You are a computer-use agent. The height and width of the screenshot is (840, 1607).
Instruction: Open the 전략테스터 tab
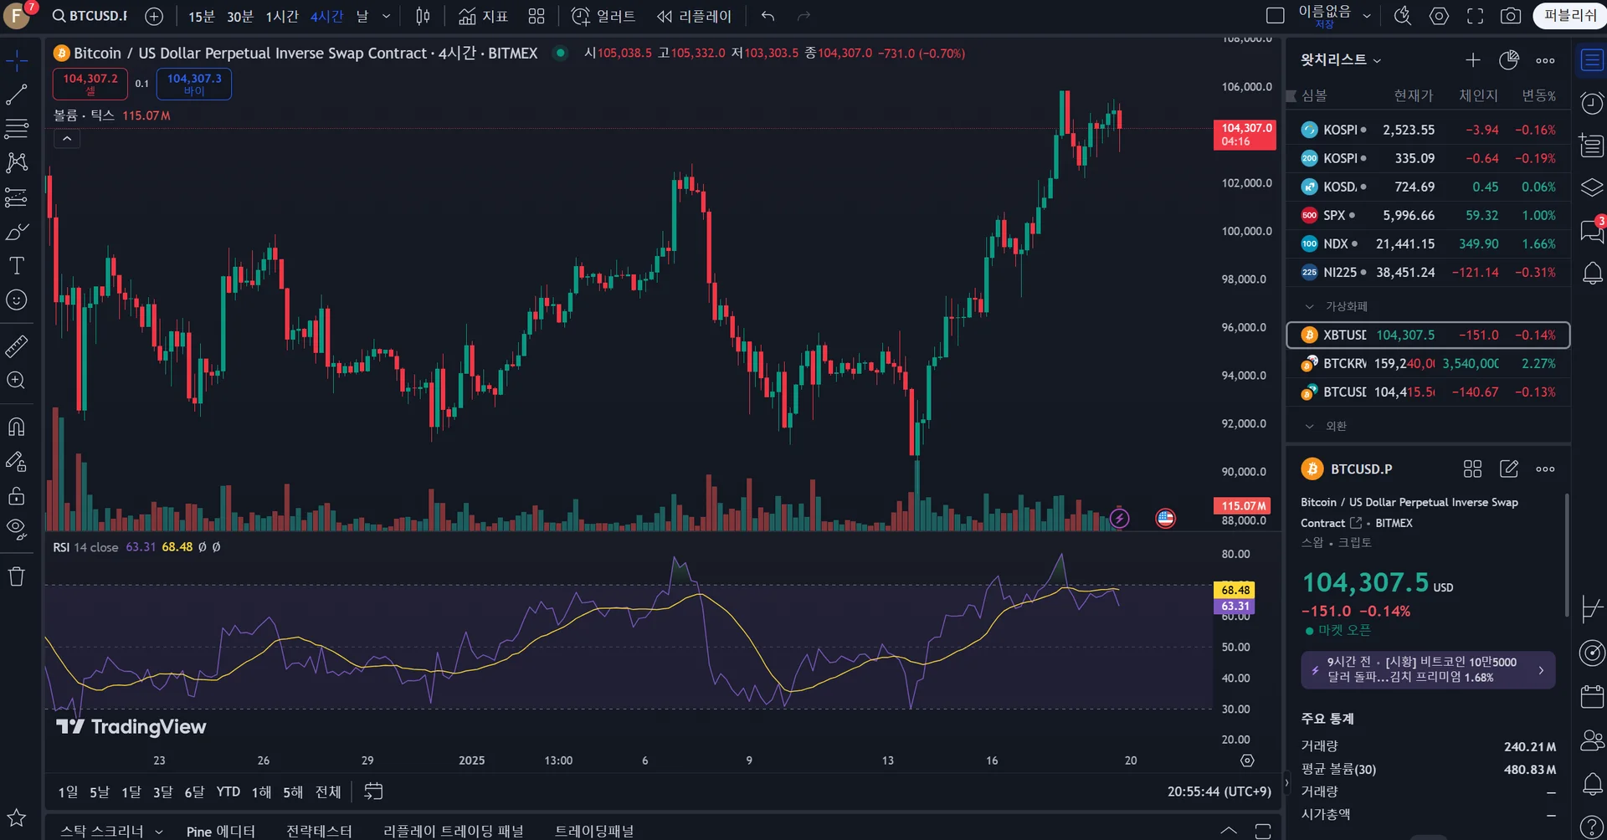coord(319,831)
